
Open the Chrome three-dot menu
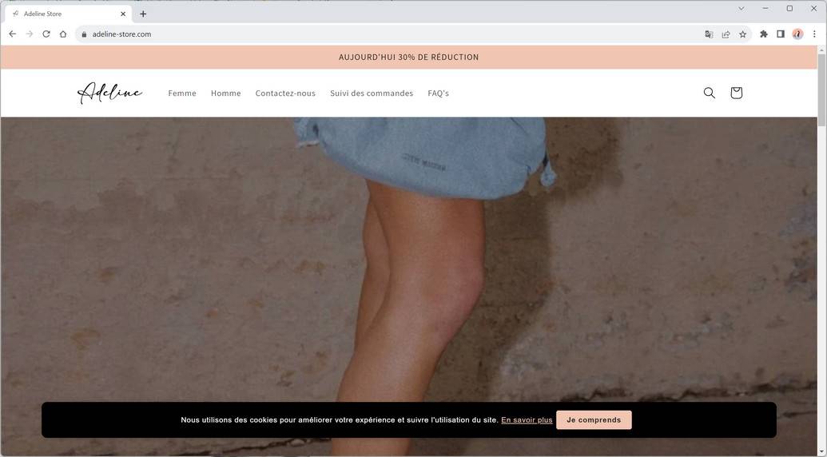point(814,34)
